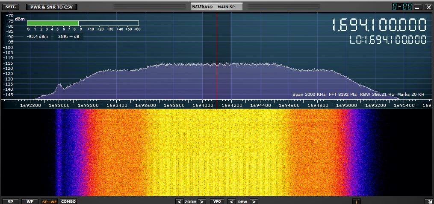The width and height of the screenshot is (434, 204).
Task: Click frequency scale label 1694800
Action: tap(318, 105)
